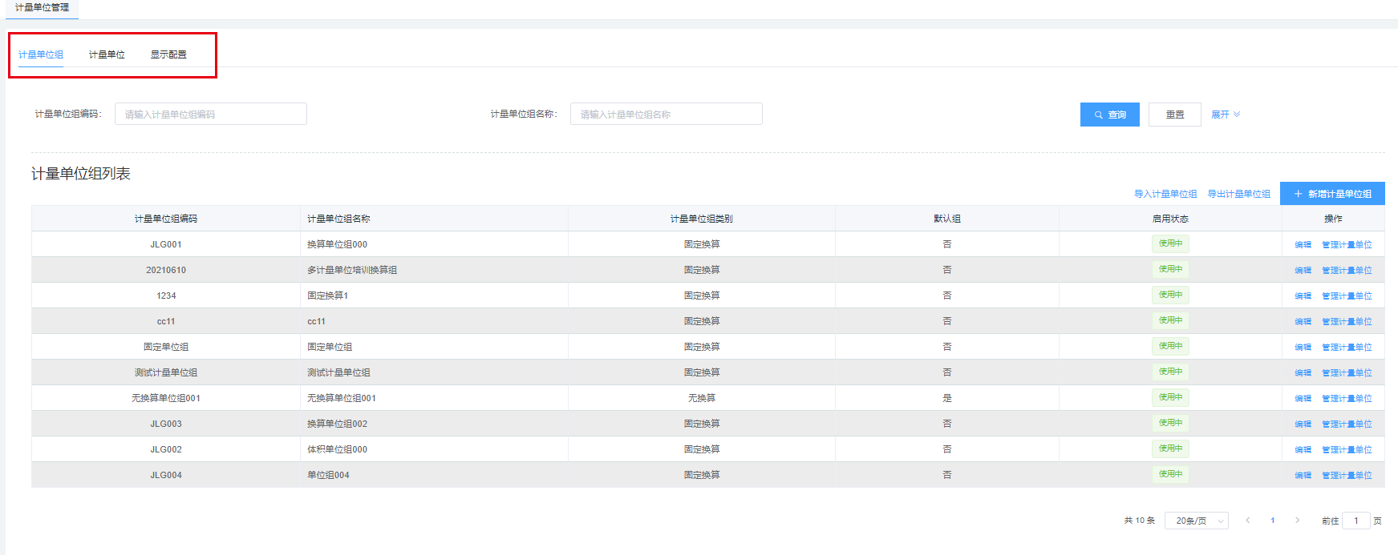
Task: Click the blue 查询 search button
Action: [x=1109, y=115]
